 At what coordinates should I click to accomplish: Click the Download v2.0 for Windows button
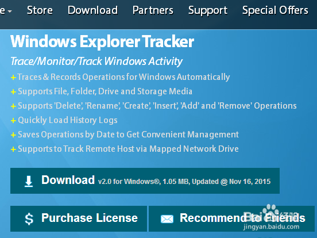coord(145,181)
